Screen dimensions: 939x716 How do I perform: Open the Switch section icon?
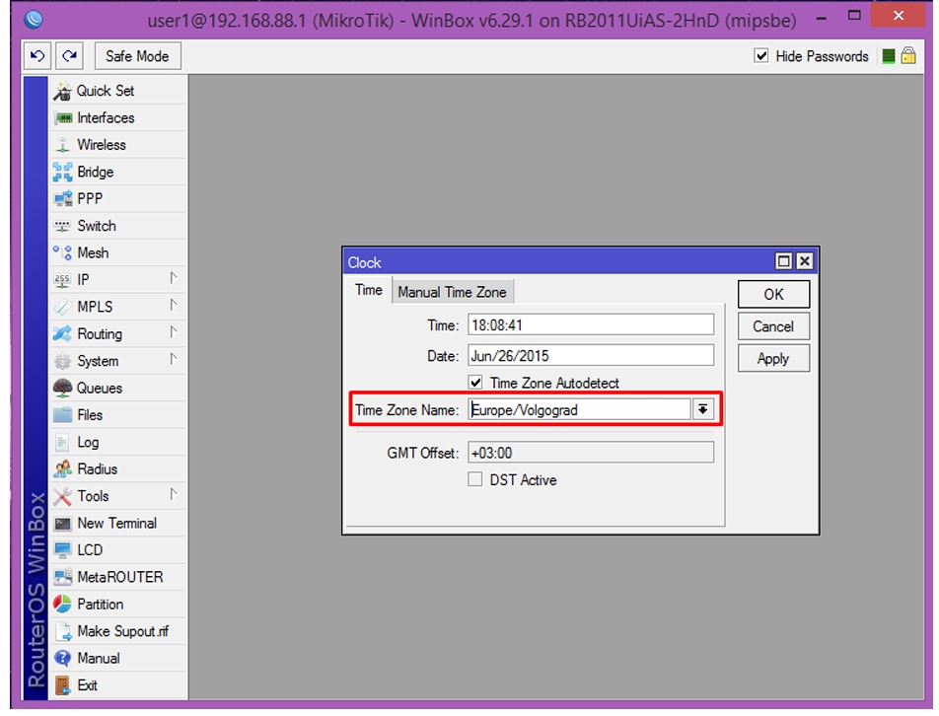(63, 226)
